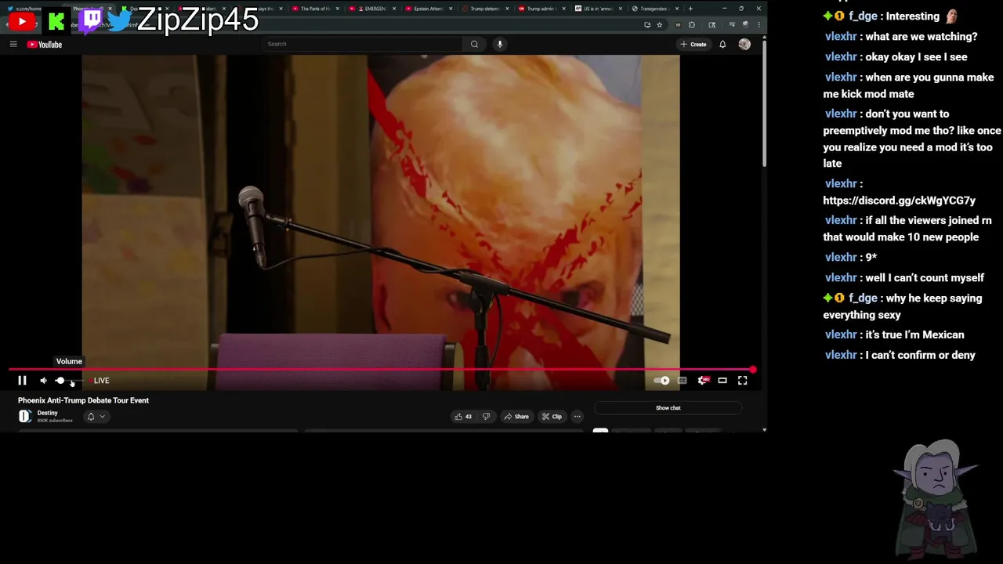Like the video with thumbs up
Screen dimensions: 1003x564
[463, 417]
